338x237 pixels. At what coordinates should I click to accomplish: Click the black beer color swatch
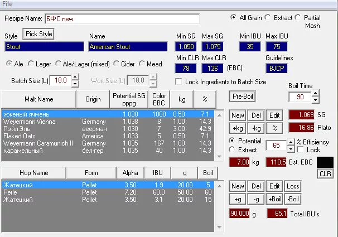coord(324,162)
